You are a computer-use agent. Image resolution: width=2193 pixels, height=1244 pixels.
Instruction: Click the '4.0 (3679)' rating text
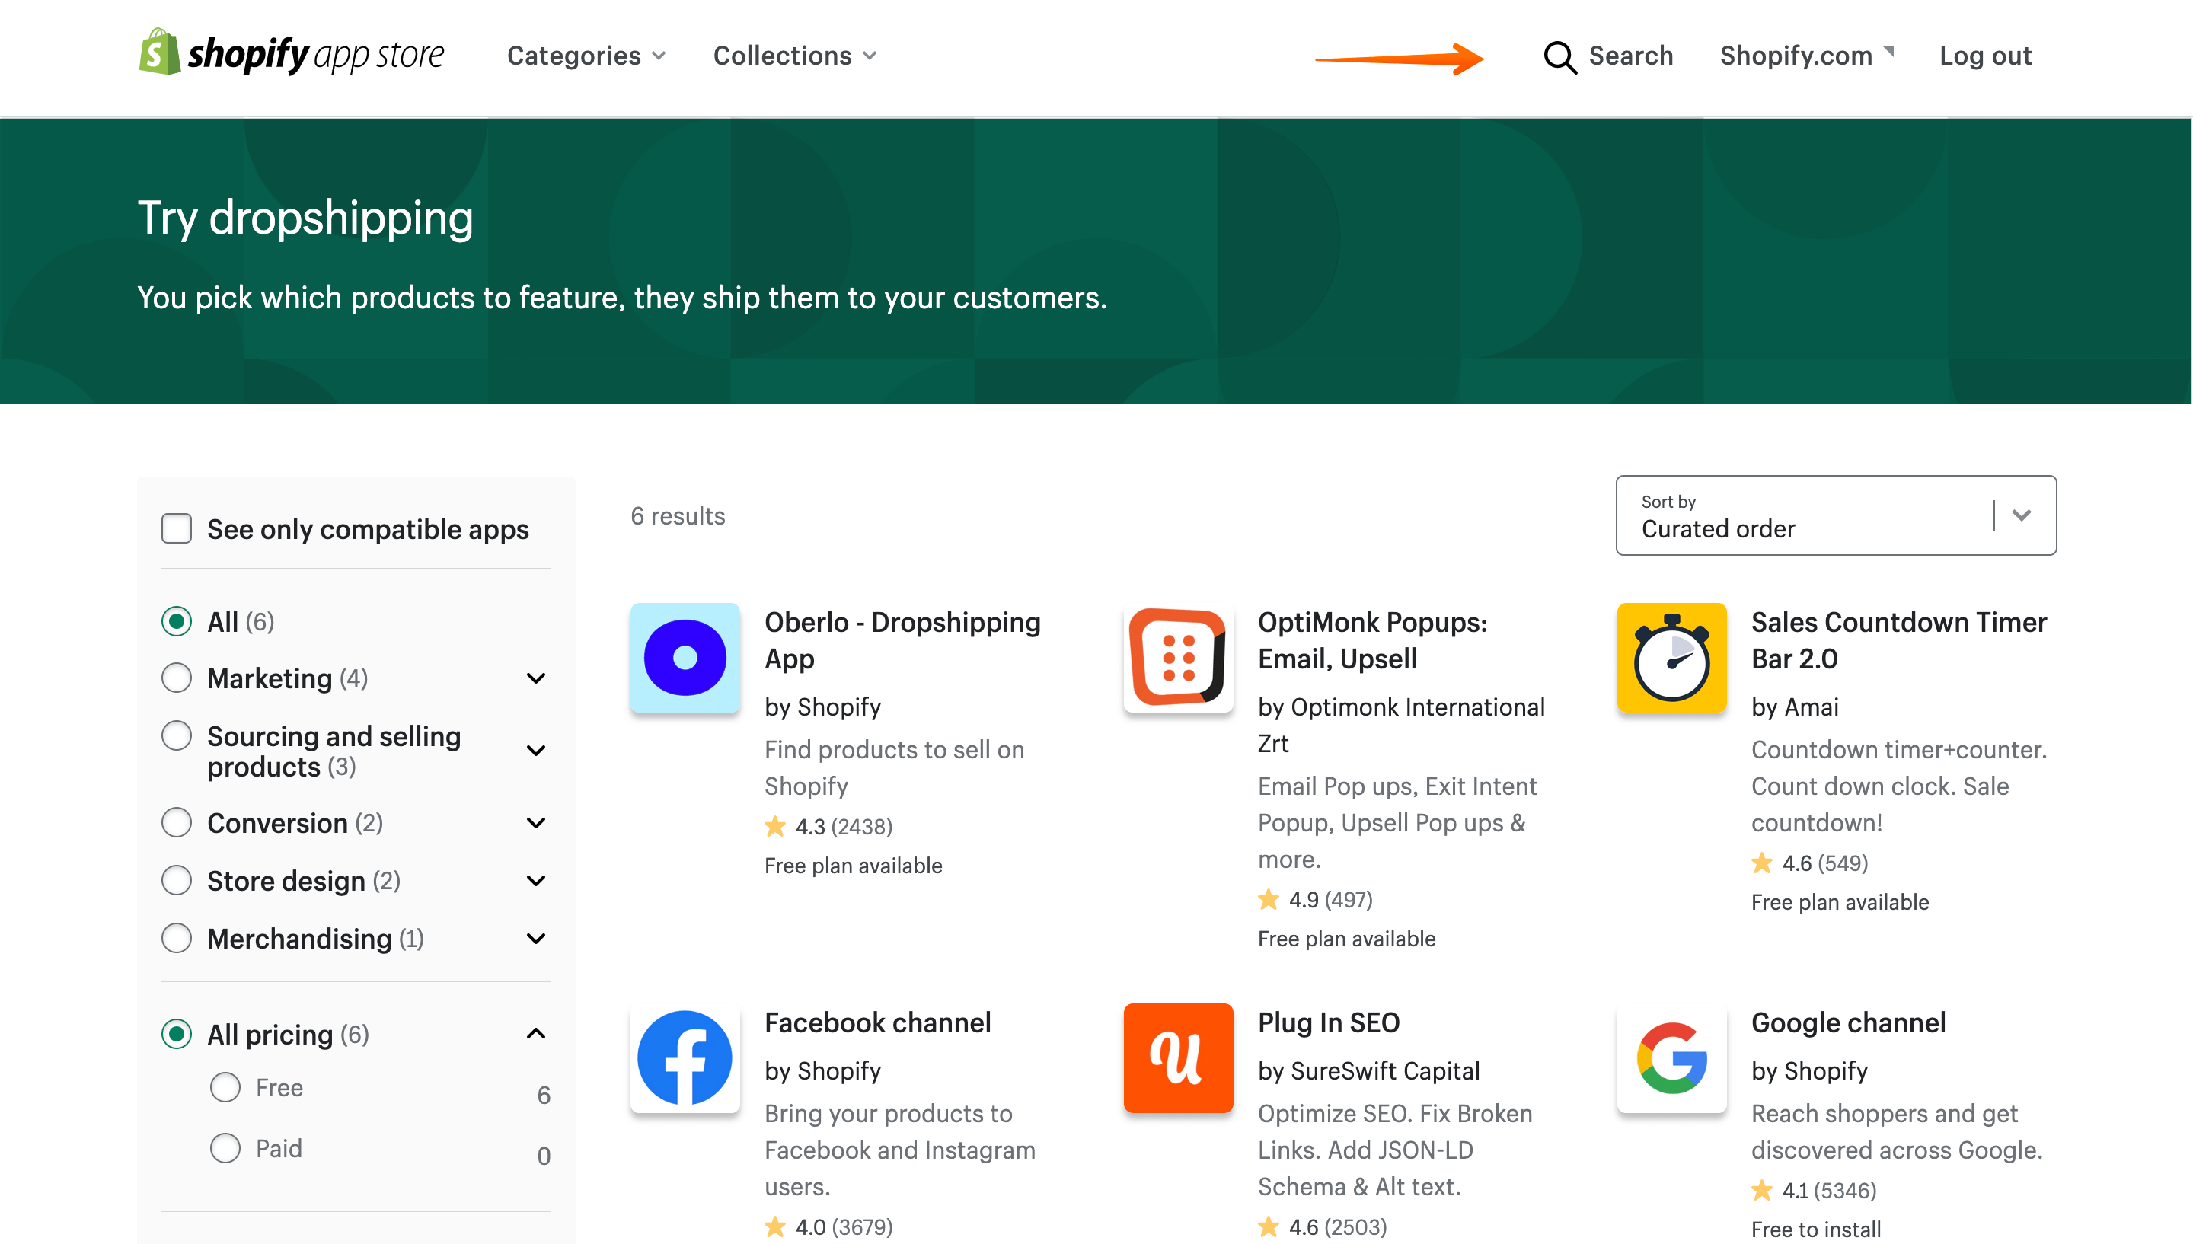pyautogui.click(x=844, y=1227)
